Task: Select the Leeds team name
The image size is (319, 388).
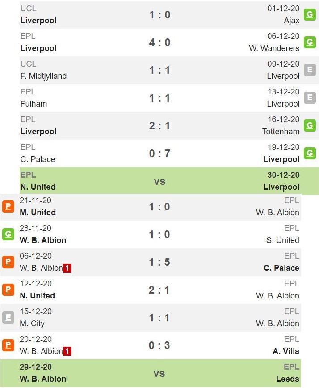Action: pos(288,379)
